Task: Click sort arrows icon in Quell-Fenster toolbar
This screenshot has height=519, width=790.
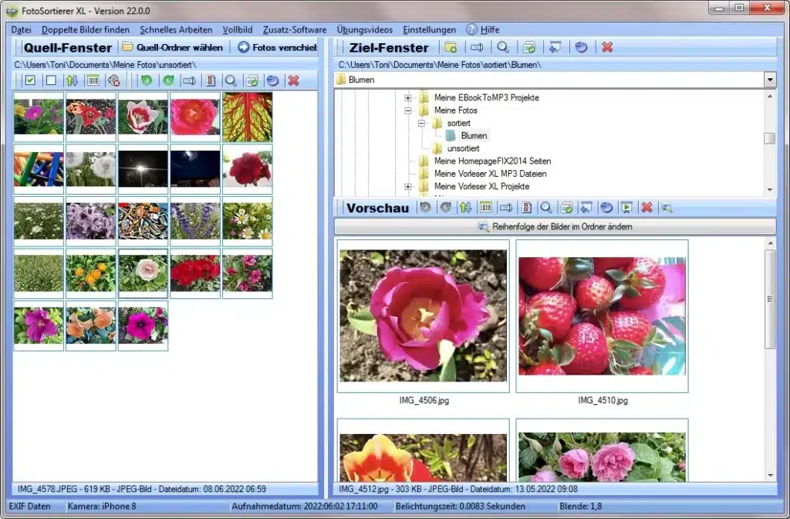Action: pyautogui.click(x=72, y=80)
